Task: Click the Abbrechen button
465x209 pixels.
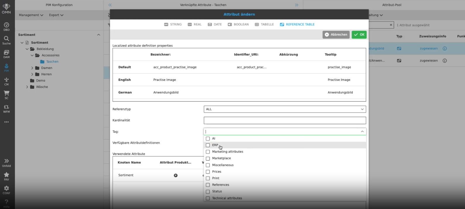Action: [336, 35]
